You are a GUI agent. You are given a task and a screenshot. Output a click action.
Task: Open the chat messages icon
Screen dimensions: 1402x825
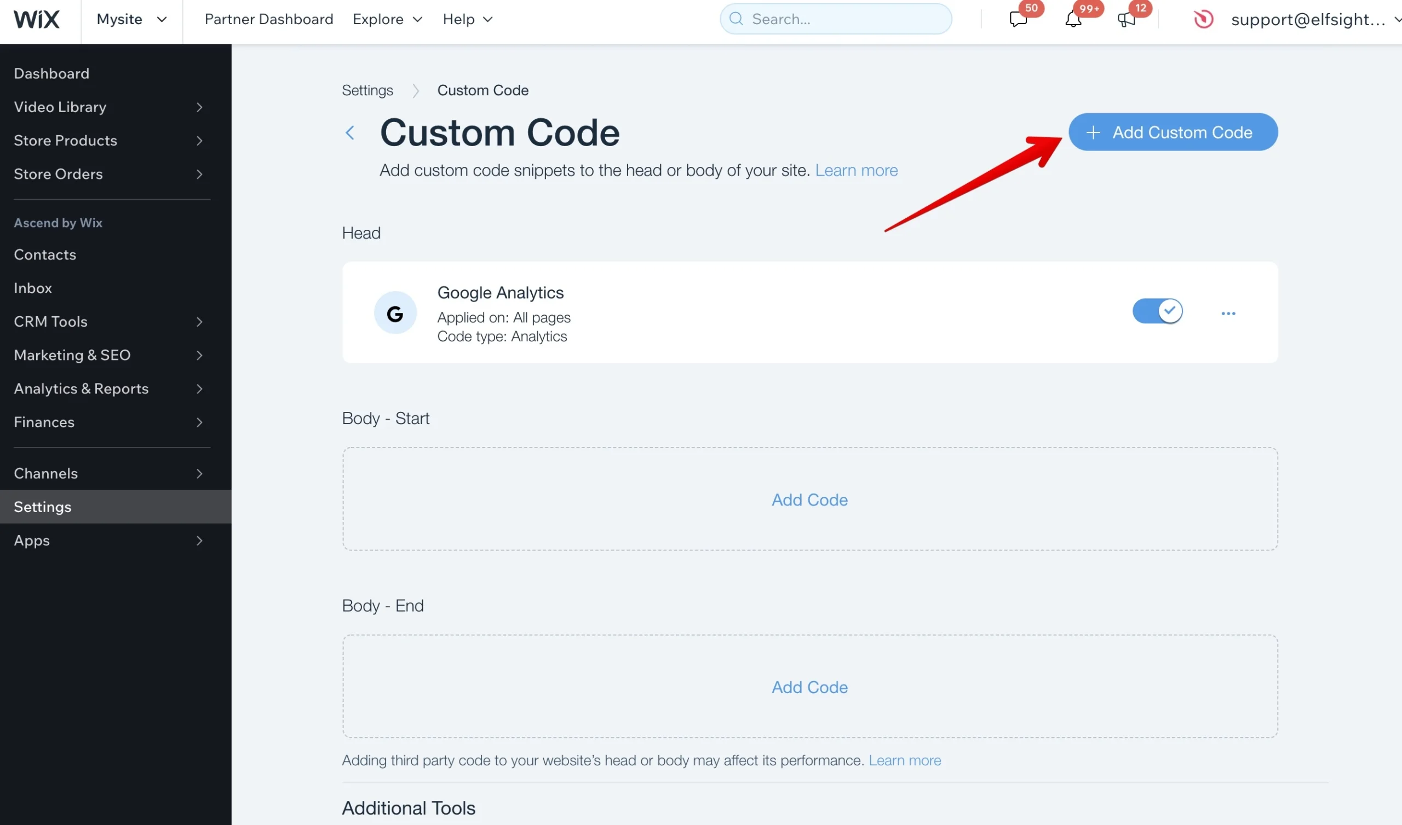(x=1018, y=20)
